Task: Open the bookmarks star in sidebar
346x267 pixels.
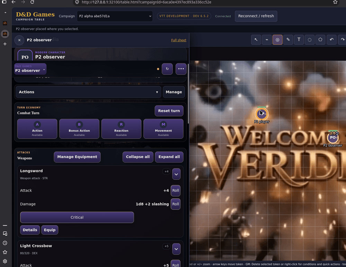Action: [5, 252]
